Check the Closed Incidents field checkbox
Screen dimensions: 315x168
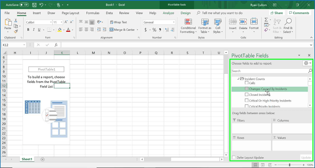247,94
